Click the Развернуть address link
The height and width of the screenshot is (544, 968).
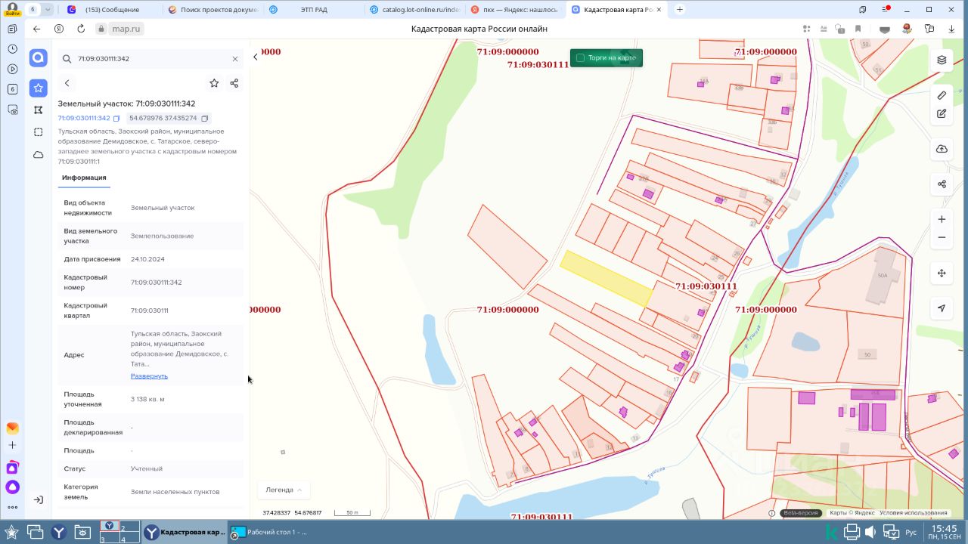[x=149, y=376]
